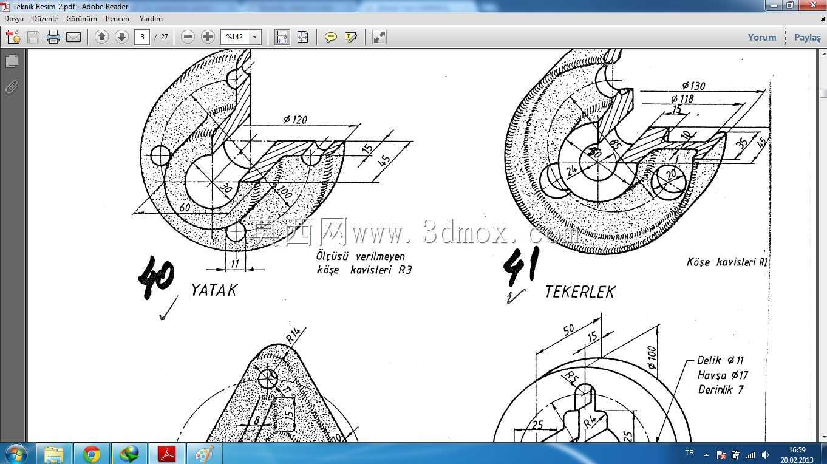Viewport: 827px width, 464px height.
Task: Open network status in system tray
Action: 750,454
